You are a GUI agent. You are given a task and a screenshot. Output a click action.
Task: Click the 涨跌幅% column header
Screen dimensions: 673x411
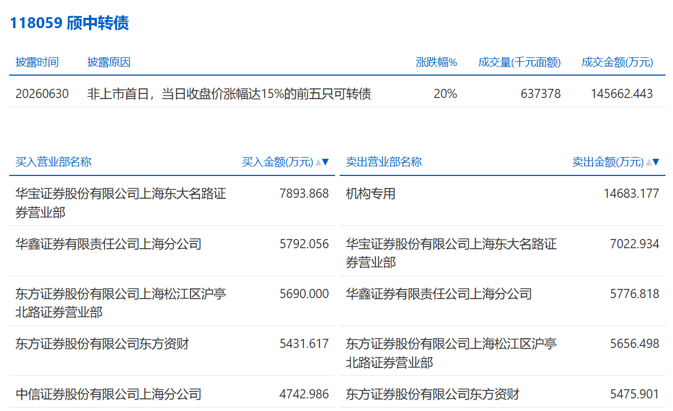[436, 62]
